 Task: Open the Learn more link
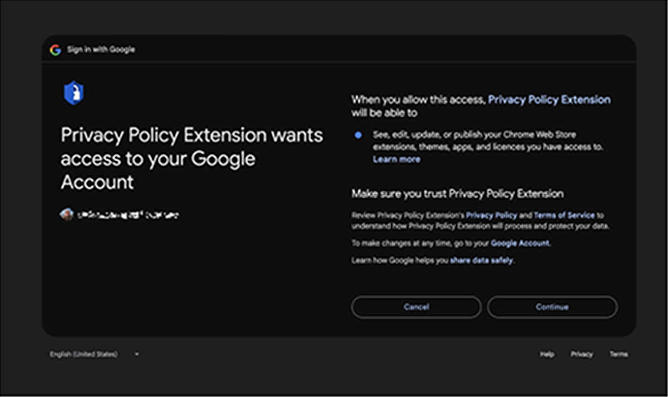[x=397, y=159]
